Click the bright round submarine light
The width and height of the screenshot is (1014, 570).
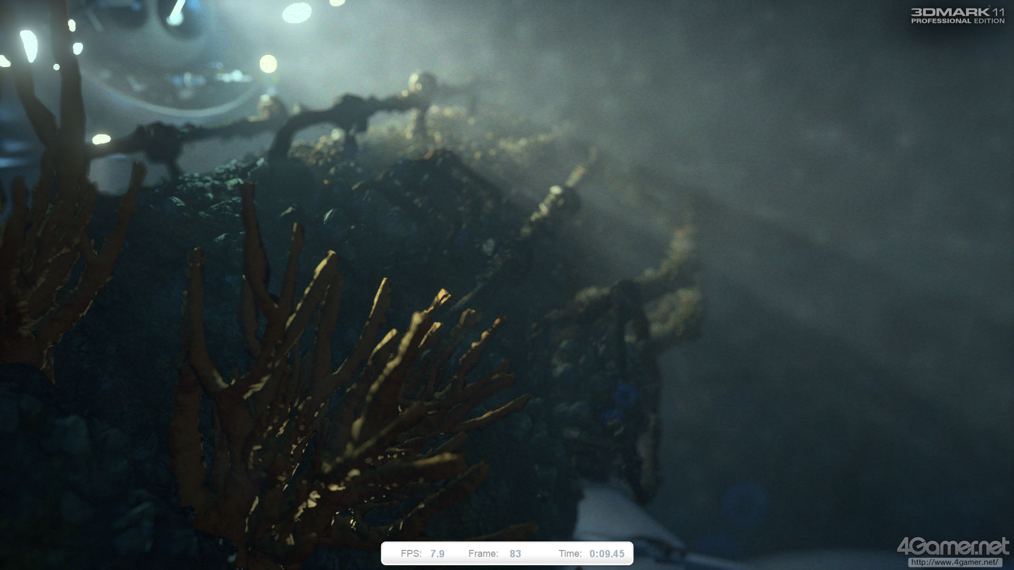point(268,64)
